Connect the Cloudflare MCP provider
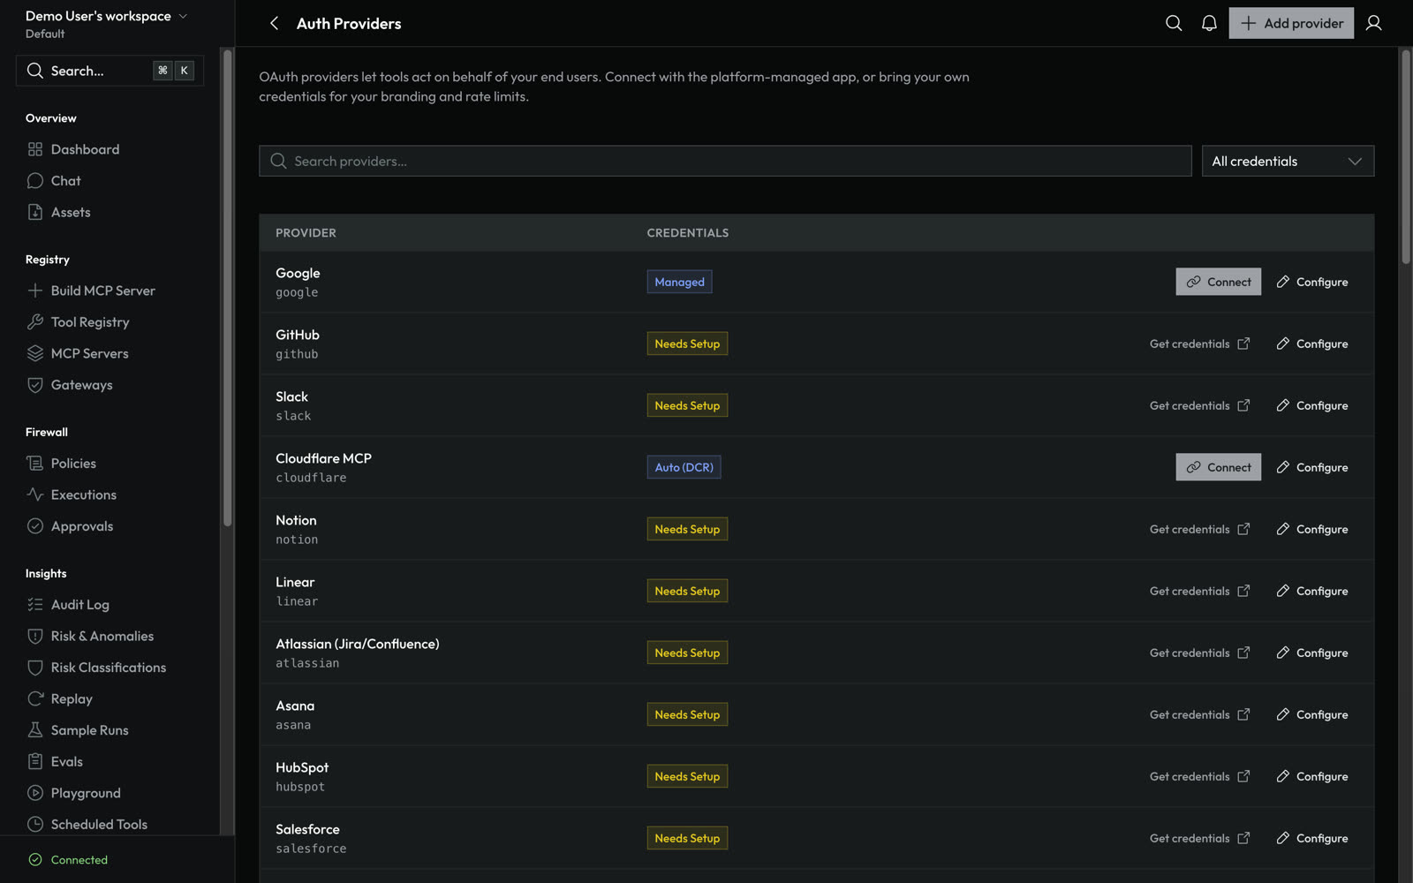Image resolution: width=1413 pixels, height=883 pixels. pos(1218,467)
